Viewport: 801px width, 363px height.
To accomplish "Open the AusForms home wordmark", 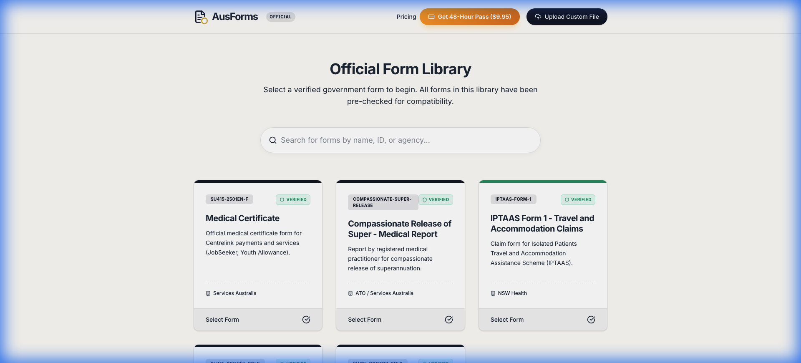I will click(235, 17).
